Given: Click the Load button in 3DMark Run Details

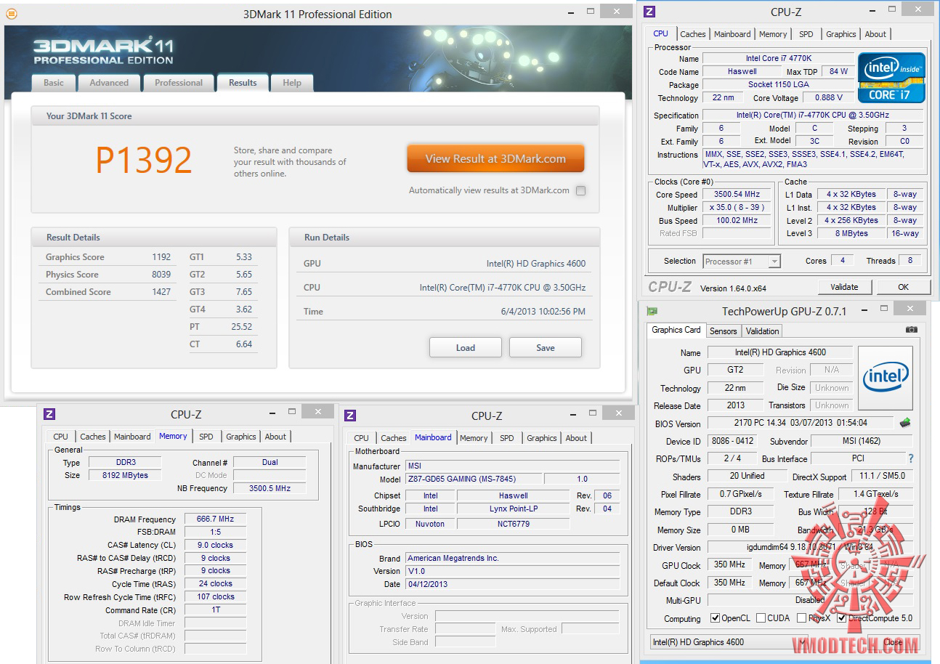Looking at the screenshot, I should pyautogui.click(x=466, y=347).
